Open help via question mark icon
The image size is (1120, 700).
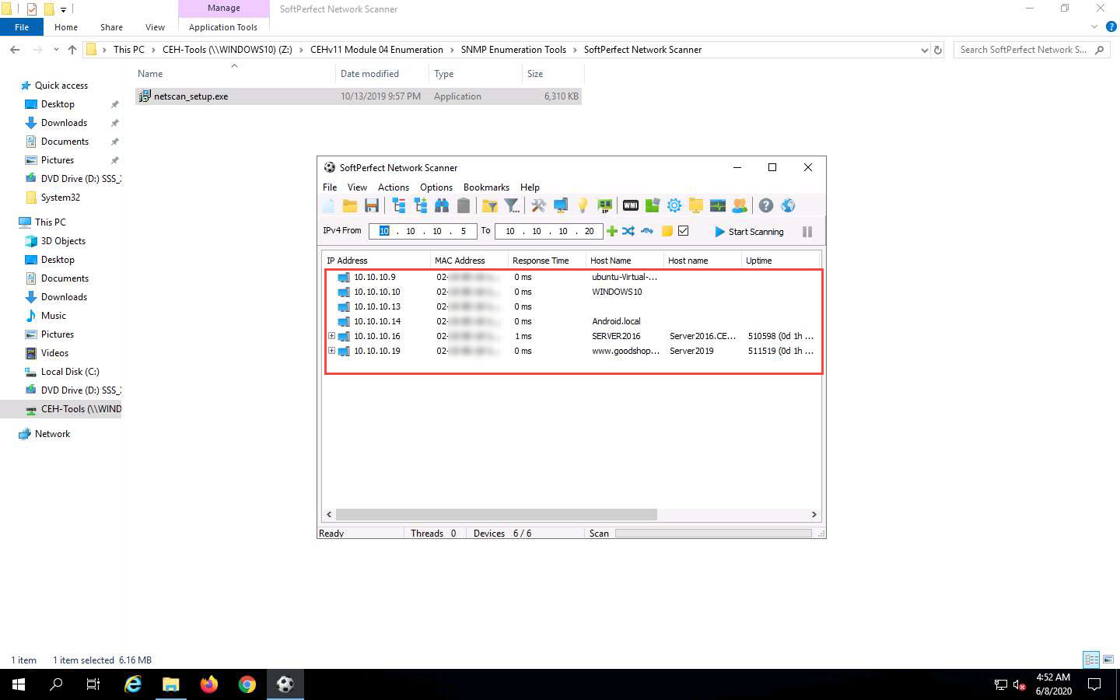point(766,206)
